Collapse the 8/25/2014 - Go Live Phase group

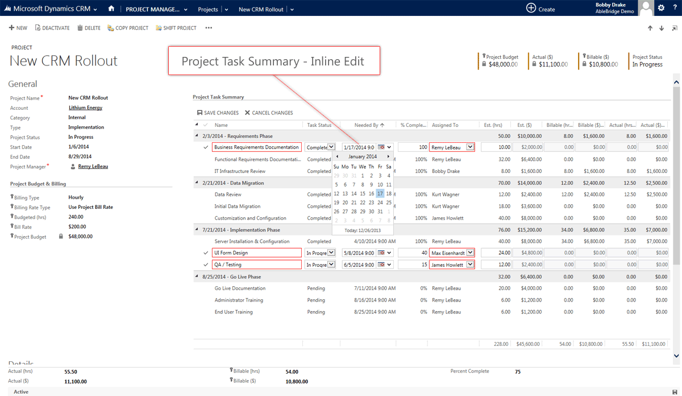point(197,277)
